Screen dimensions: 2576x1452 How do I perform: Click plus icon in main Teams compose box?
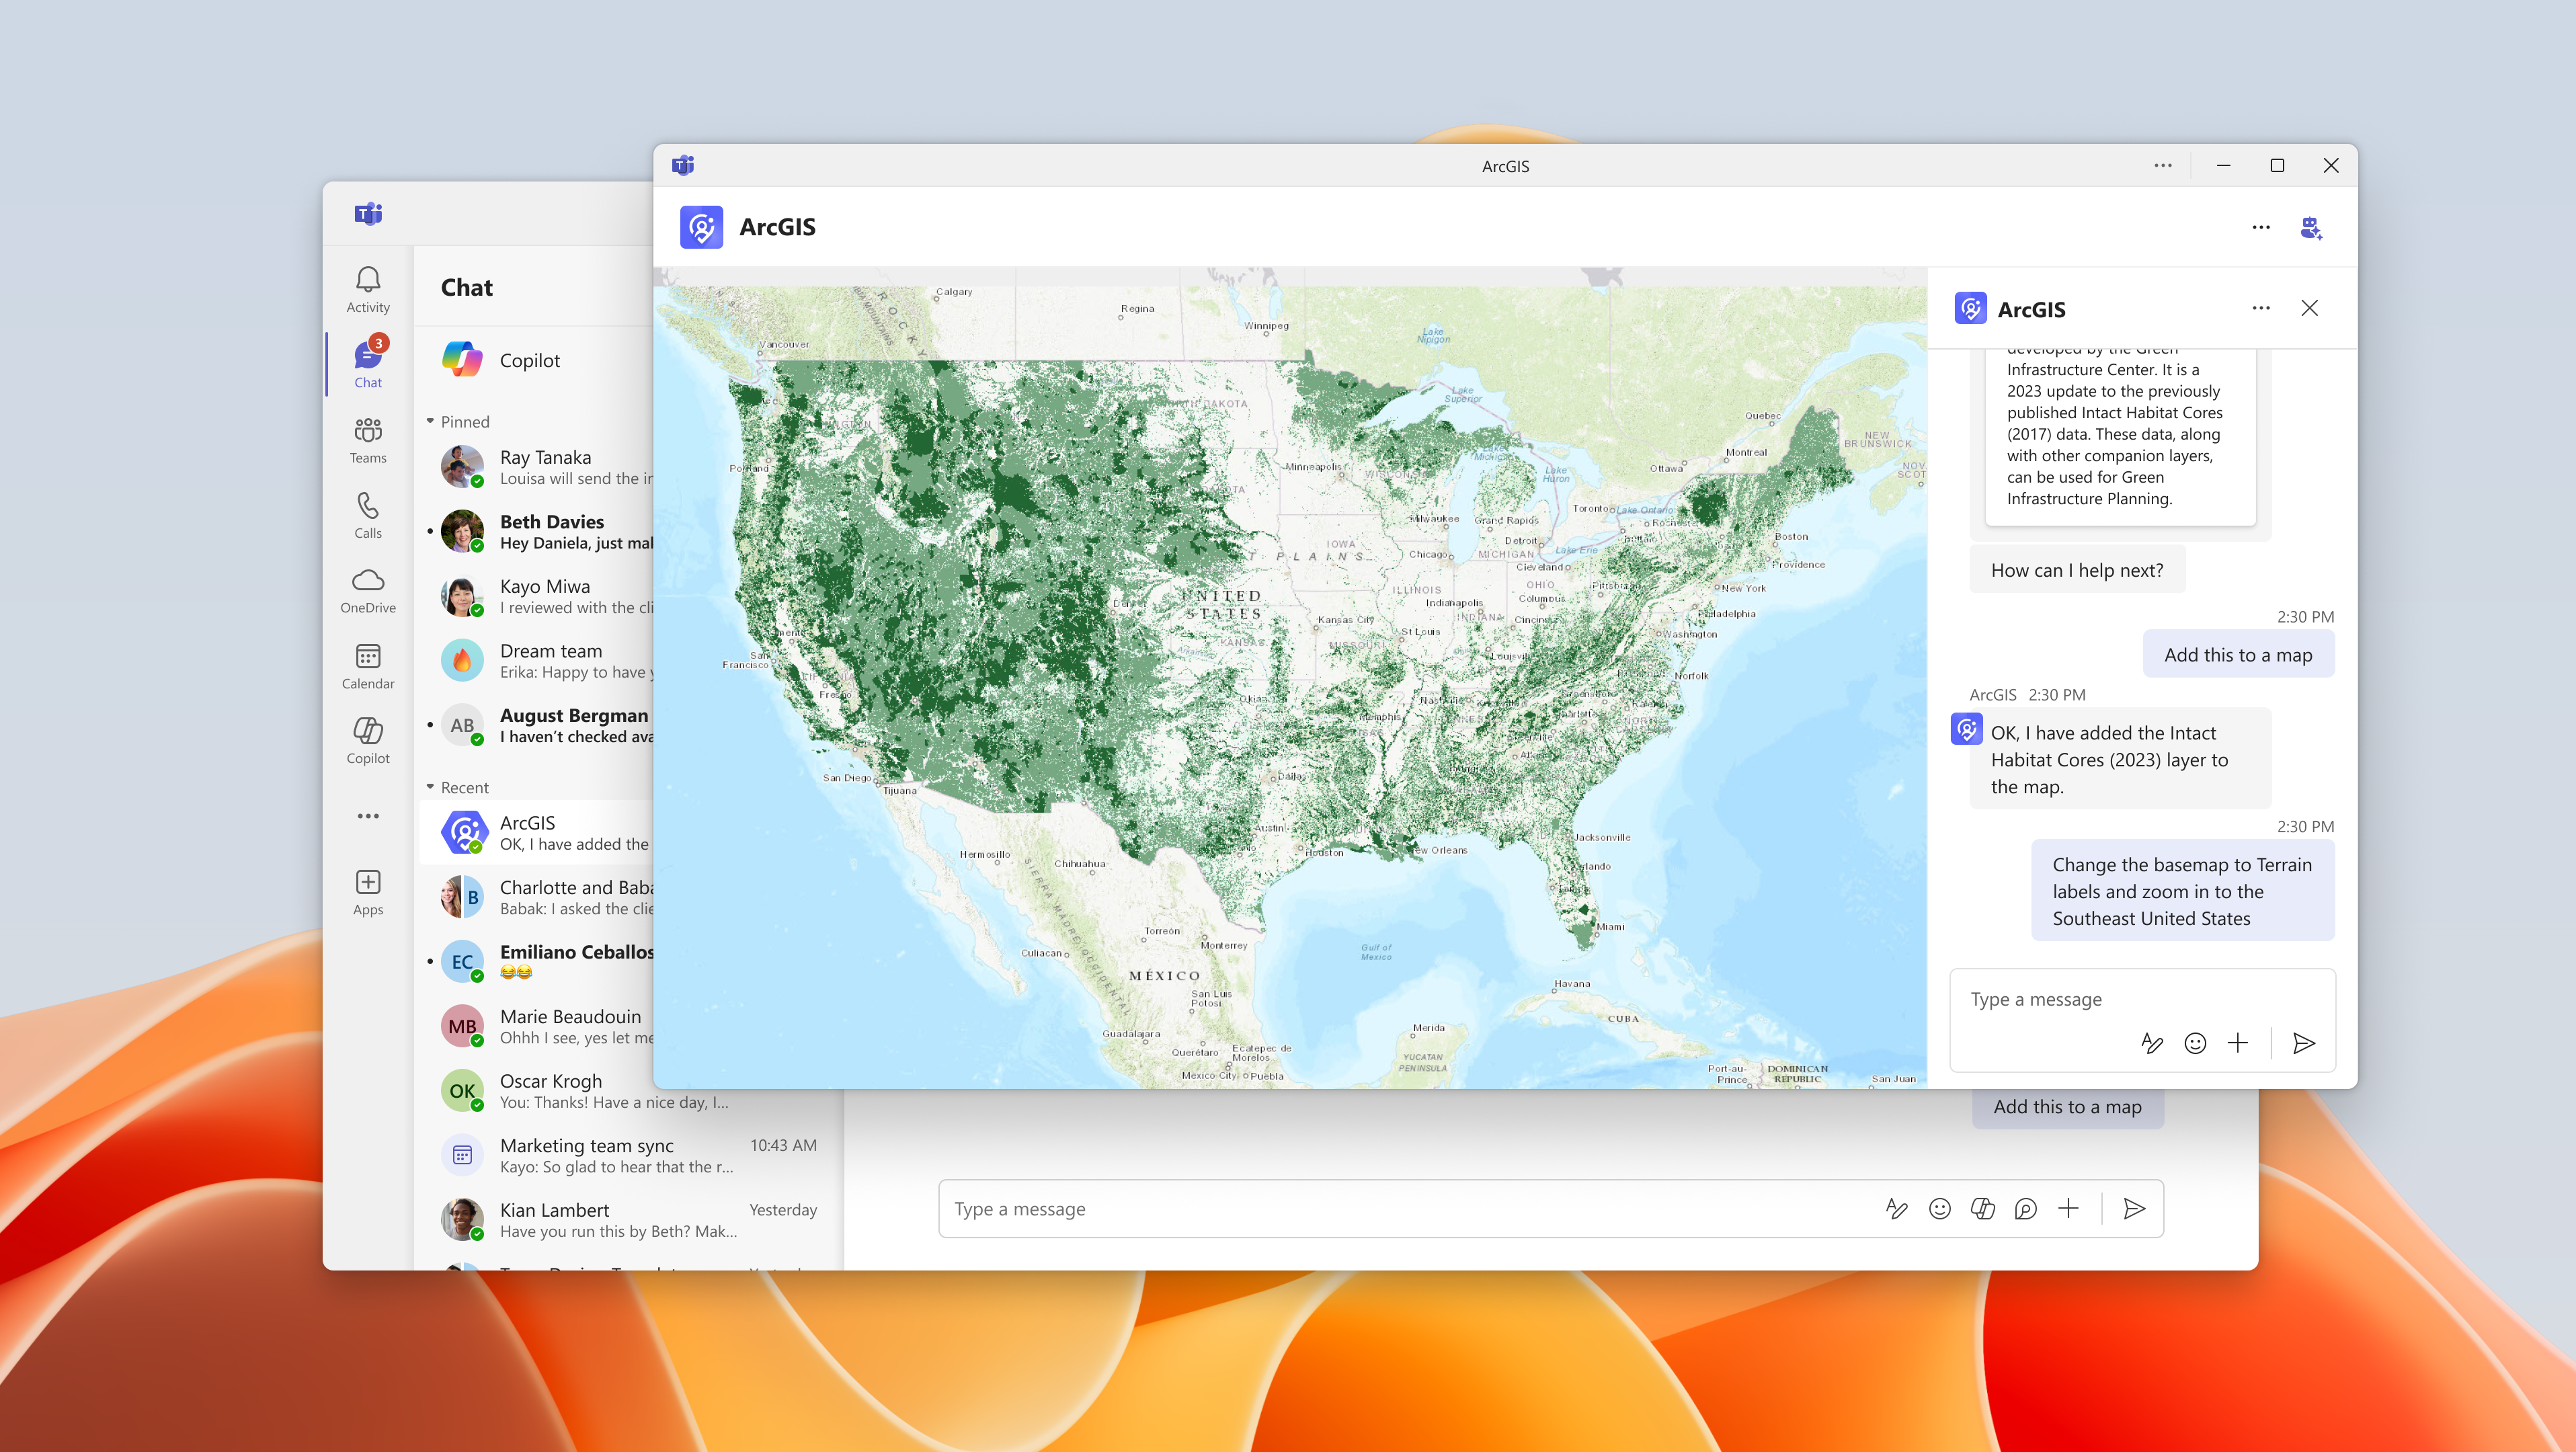pyautogui.click(x=2069, y=1208)
